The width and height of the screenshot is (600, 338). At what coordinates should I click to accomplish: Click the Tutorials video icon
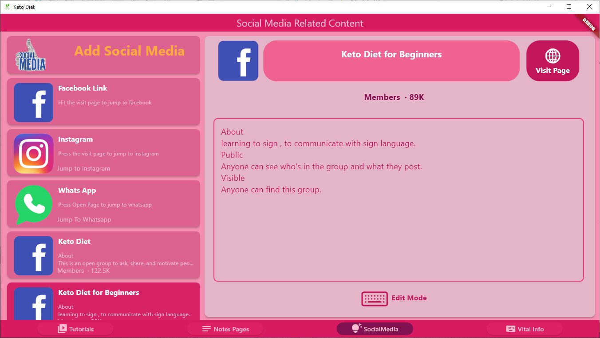62,329
